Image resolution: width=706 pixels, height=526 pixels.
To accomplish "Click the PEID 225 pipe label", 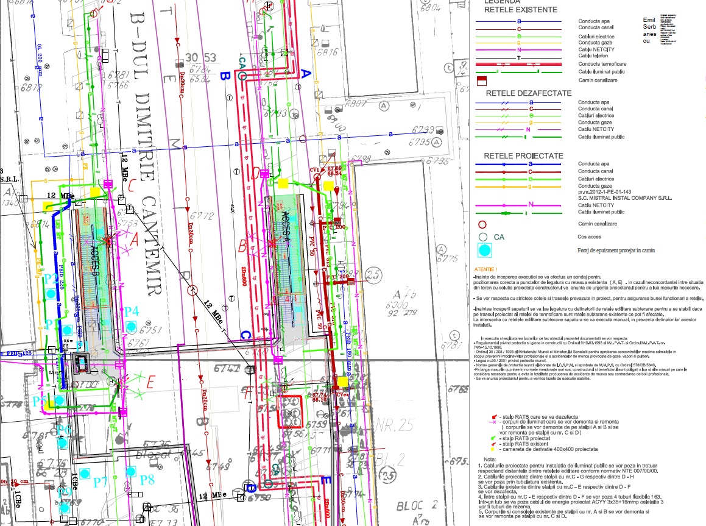I will pyautogui.click(x=62, y=278).
